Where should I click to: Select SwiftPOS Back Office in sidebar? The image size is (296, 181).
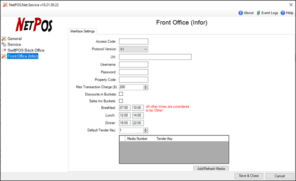click(26, 51)
